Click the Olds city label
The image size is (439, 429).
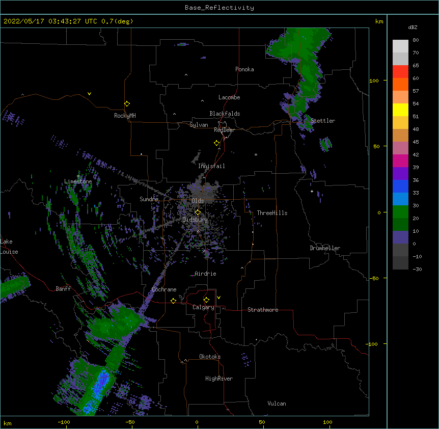tap(198, 201)
